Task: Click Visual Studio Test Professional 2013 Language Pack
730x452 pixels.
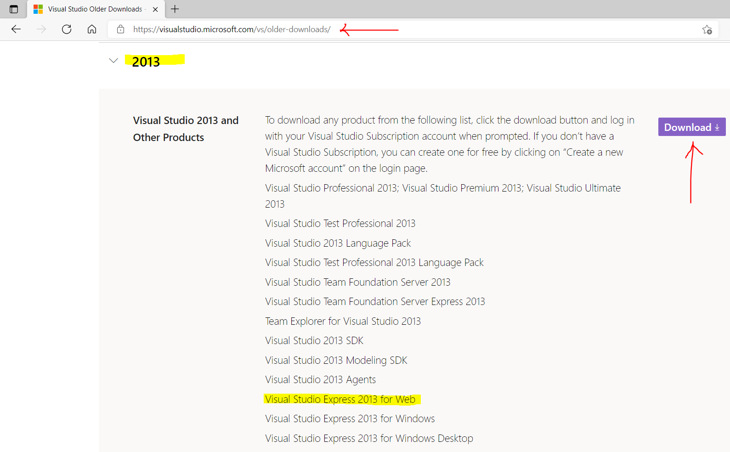Action: [x=374, y=262]
